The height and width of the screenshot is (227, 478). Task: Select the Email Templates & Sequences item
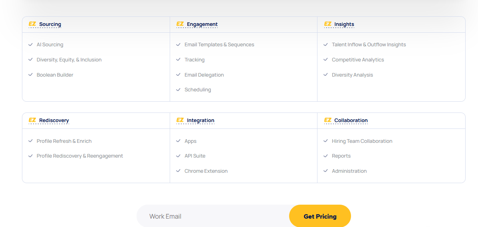219,45
